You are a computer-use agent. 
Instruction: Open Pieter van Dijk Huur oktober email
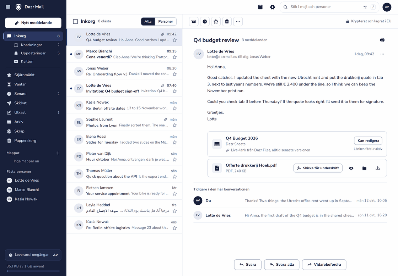pyautogui.click(x=124, y=157)
